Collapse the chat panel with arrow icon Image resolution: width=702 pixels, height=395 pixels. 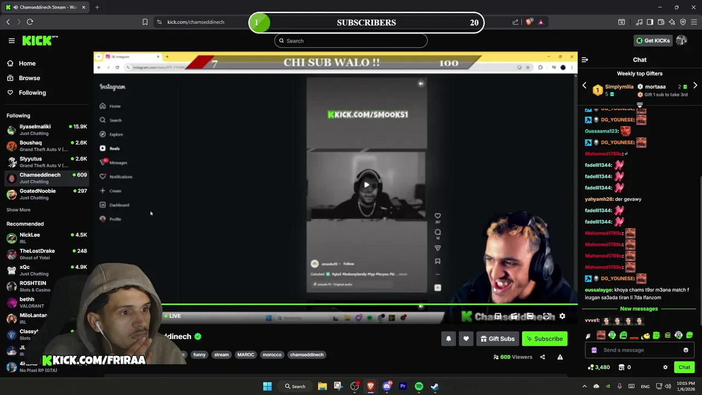pyautogui.click(x=585, y=60)
